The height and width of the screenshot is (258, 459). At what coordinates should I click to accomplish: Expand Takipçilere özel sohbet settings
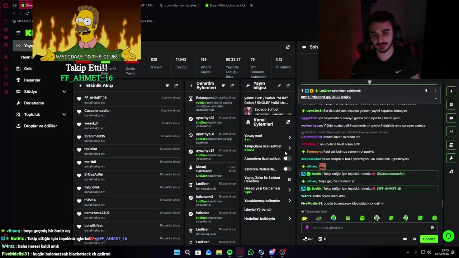[x=289, y=148]
